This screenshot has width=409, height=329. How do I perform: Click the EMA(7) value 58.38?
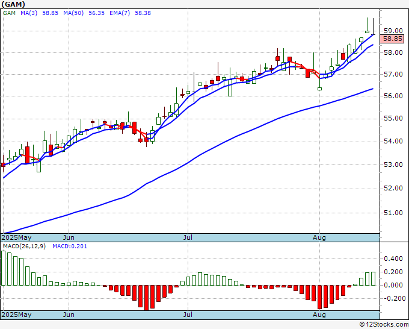(x=143, y=13)
